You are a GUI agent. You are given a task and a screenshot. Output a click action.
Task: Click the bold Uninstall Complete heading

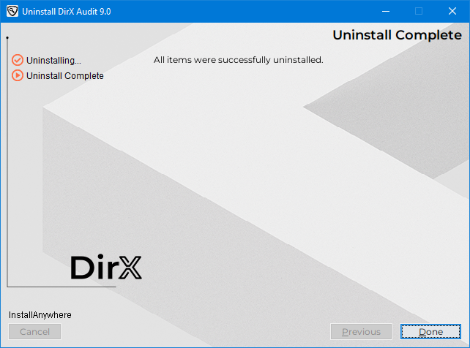[x=397, y=35]
